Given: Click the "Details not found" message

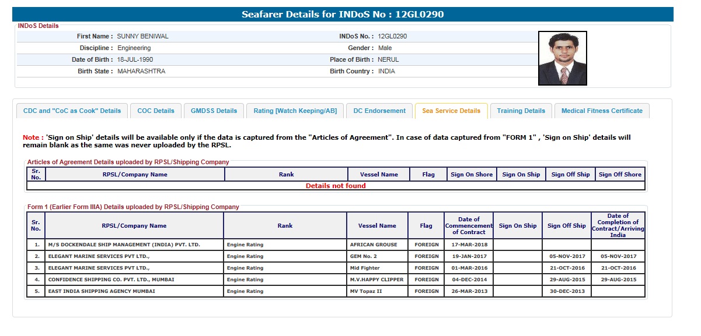Looking at the screenshot, I should [x=336, y=186].
